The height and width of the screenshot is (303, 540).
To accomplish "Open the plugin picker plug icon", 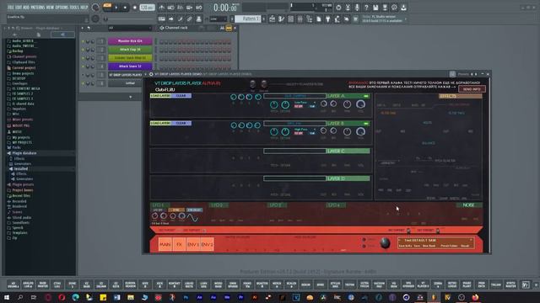I will click(328, 19).
